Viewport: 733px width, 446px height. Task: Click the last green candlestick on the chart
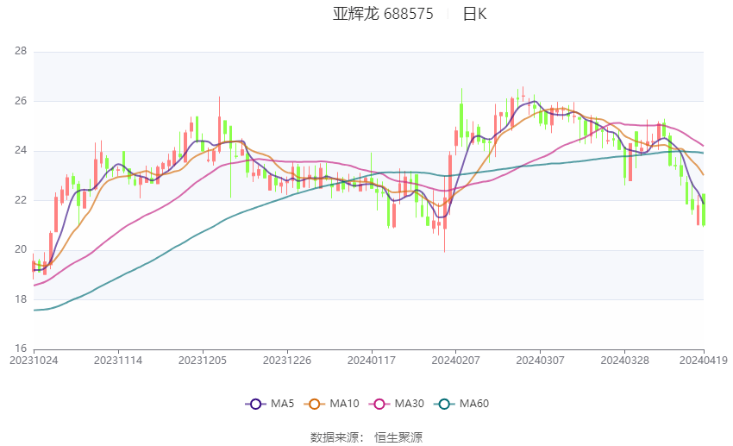click(704, 210)
